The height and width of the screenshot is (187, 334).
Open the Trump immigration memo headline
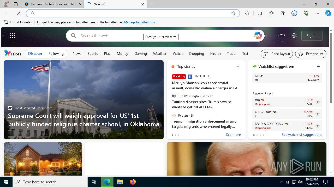coord(204,124)
